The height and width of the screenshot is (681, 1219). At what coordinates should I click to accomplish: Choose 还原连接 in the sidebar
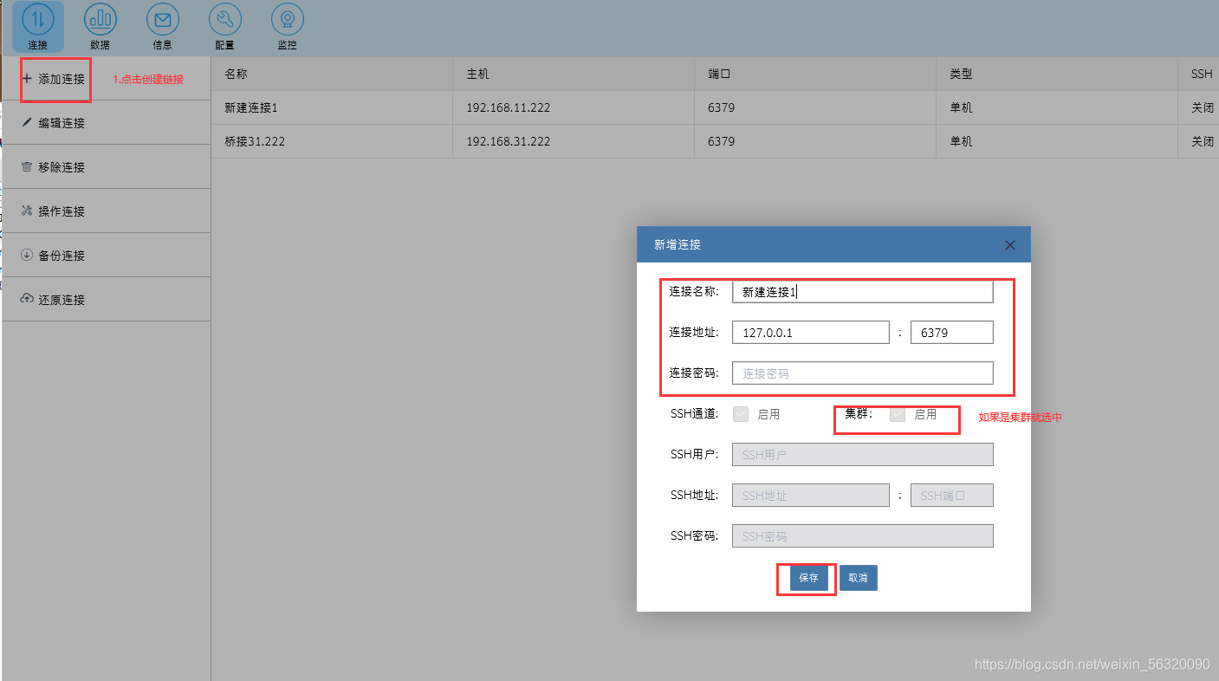(107, 300)
